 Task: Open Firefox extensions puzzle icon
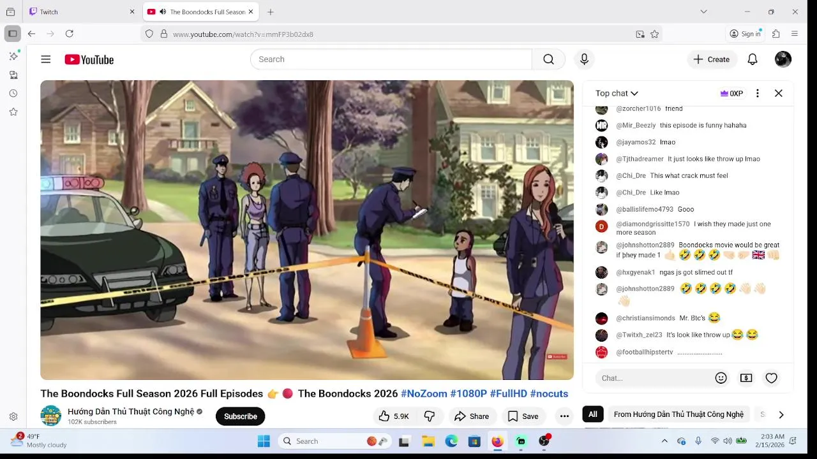click(x=776, y=34)
